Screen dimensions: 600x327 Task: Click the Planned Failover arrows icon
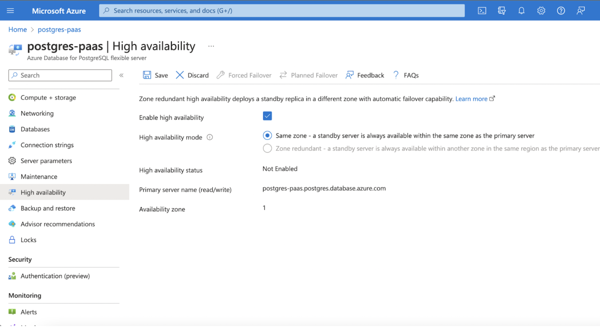point(283,75)
